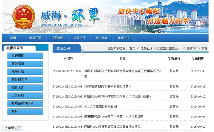Click the 名称 column header
Viewport: 214px width, 132px height.
point(122,59)
